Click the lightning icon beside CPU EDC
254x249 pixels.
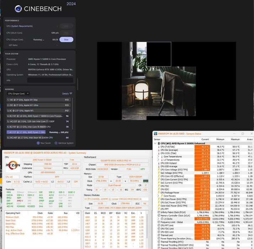(159, 189)
